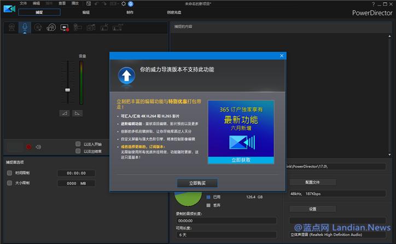Close the upgrade dialog with X

(282, 56)
